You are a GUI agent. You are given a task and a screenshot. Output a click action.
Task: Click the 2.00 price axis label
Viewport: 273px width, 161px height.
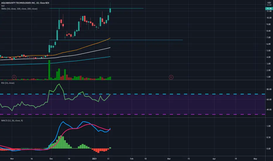269,70
